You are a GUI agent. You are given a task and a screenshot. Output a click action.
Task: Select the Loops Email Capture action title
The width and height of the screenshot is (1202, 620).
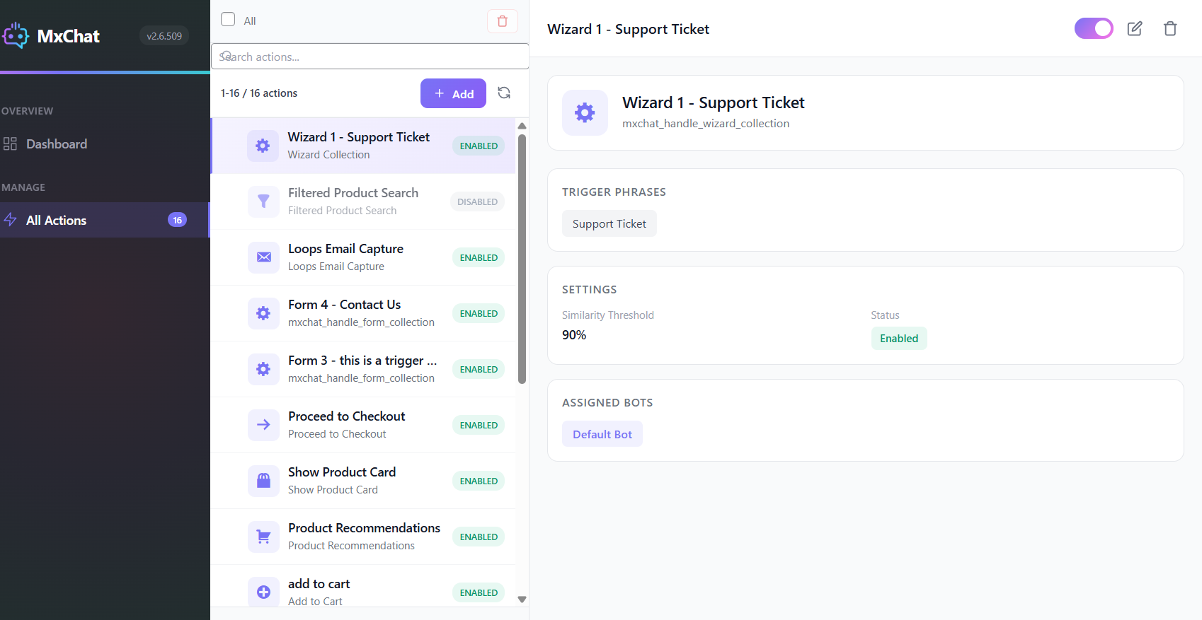click(x=345, y=249)
